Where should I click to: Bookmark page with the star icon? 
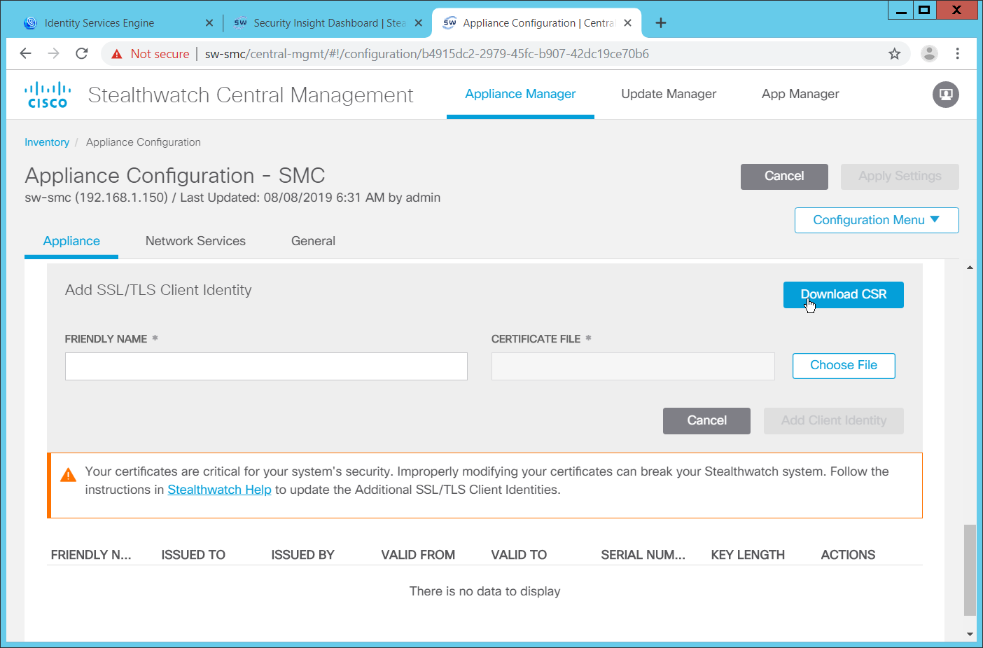click(x=894, y=54)
